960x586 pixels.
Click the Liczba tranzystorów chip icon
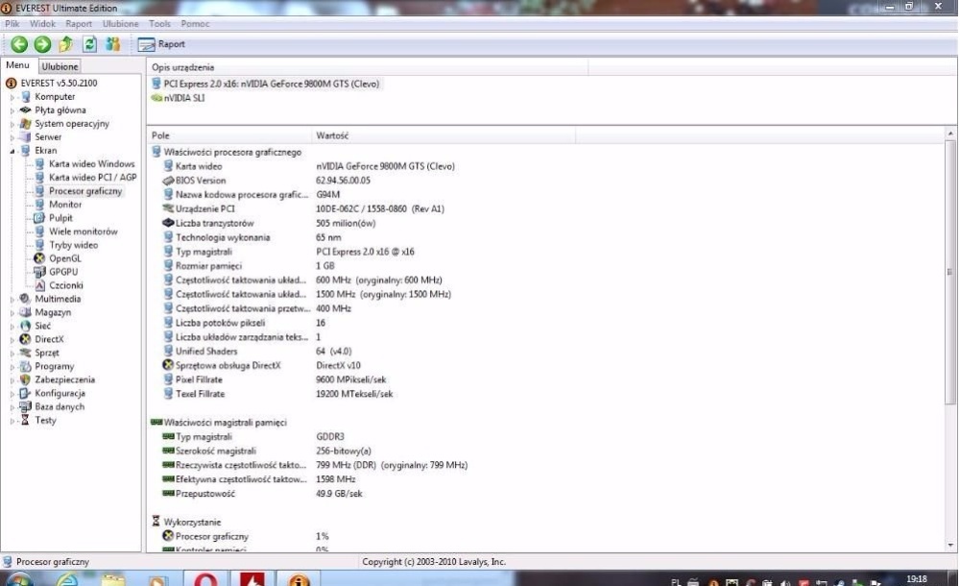(x=168, y=223)
